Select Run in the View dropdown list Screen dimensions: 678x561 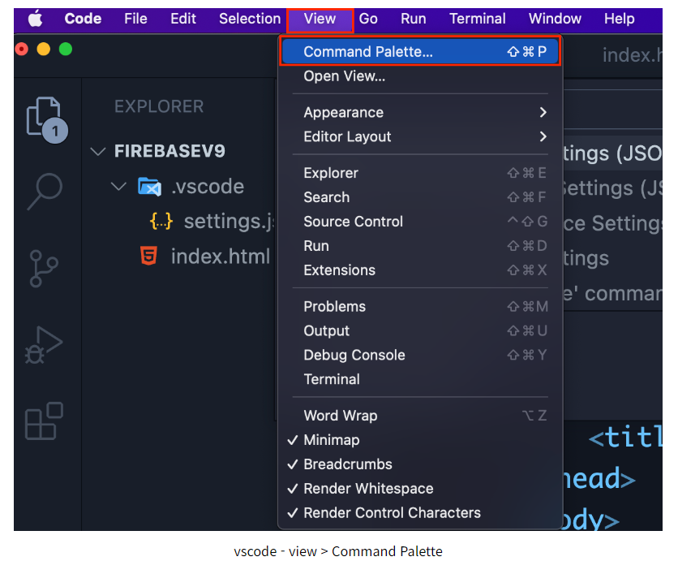[420, 246]
